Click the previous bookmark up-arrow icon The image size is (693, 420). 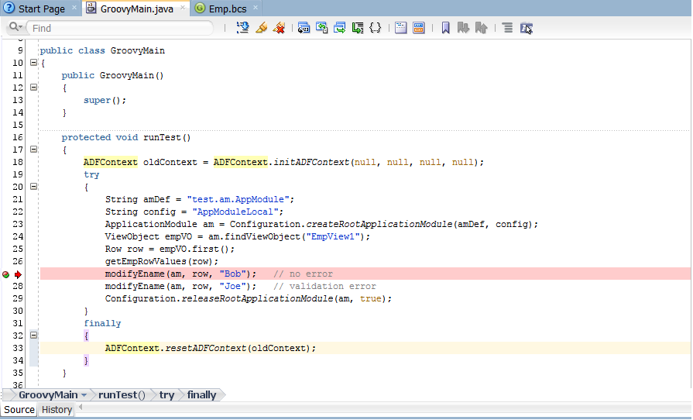click(x=481, y=28)
